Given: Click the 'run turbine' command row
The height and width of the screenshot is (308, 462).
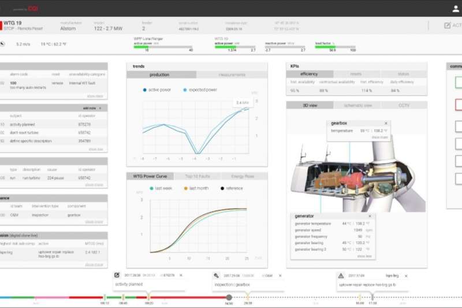Looking at the screenshot, I should coord(54,178).
